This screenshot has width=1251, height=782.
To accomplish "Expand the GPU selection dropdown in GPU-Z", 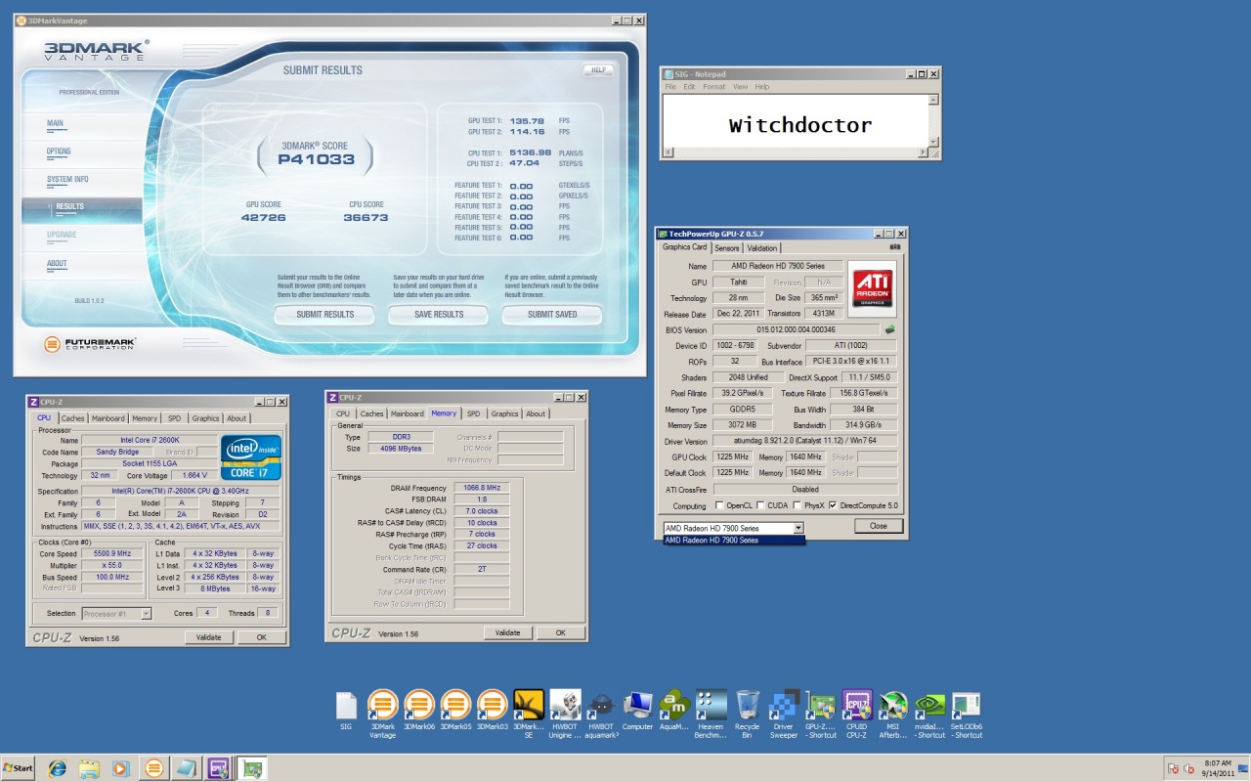I will tap(798, 528).
